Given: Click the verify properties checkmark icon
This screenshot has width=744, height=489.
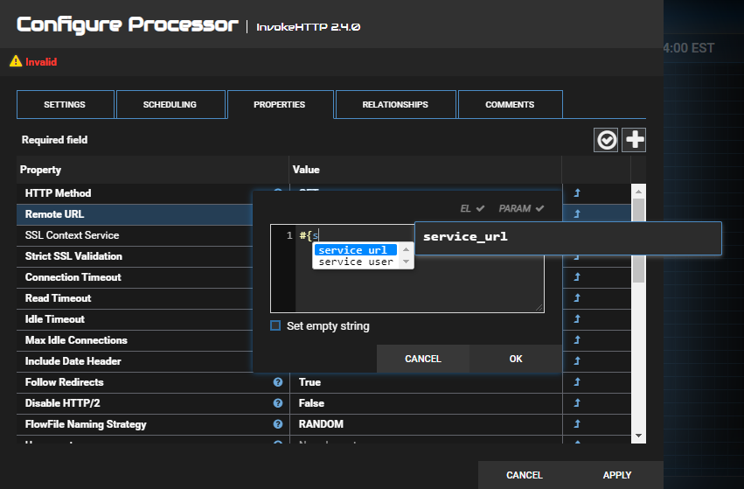Looking at the screenshot, I should (606, 140).
